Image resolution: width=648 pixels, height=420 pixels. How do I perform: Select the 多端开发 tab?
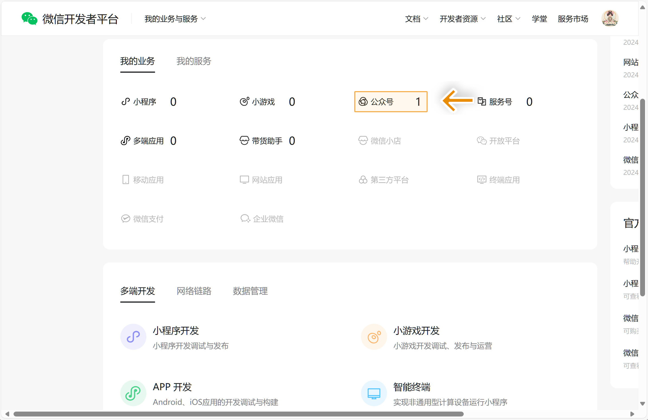(137, 291)
